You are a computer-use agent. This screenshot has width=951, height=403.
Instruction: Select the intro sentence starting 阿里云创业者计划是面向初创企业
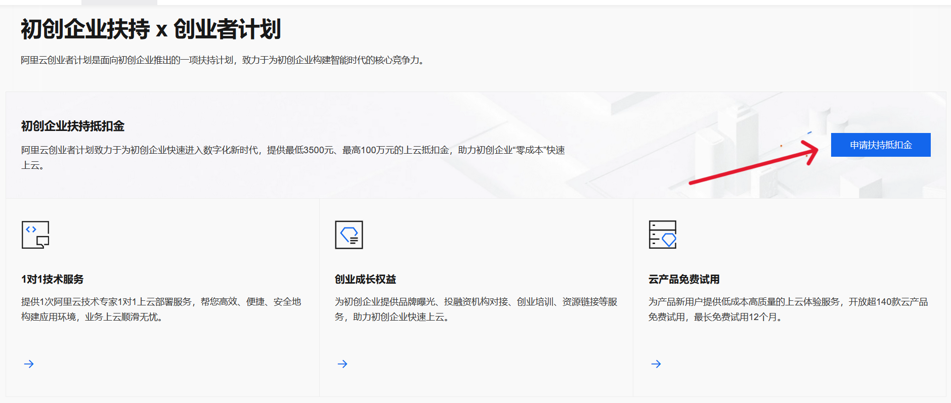pyautogui.click(x=223, y=60)
